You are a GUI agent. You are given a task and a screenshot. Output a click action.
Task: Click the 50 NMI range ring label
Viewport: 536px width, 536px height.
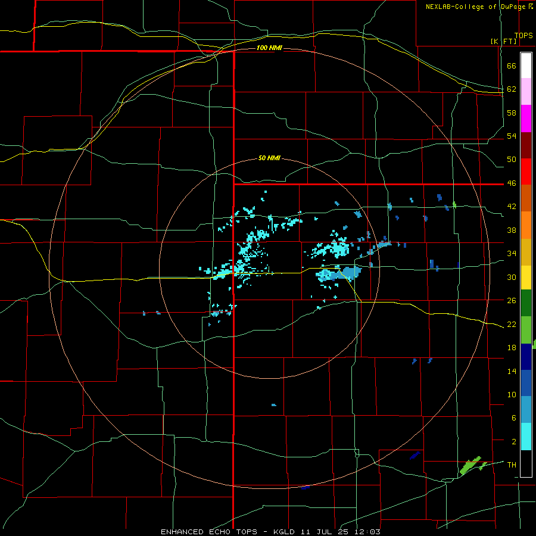[x=269, y=158]
